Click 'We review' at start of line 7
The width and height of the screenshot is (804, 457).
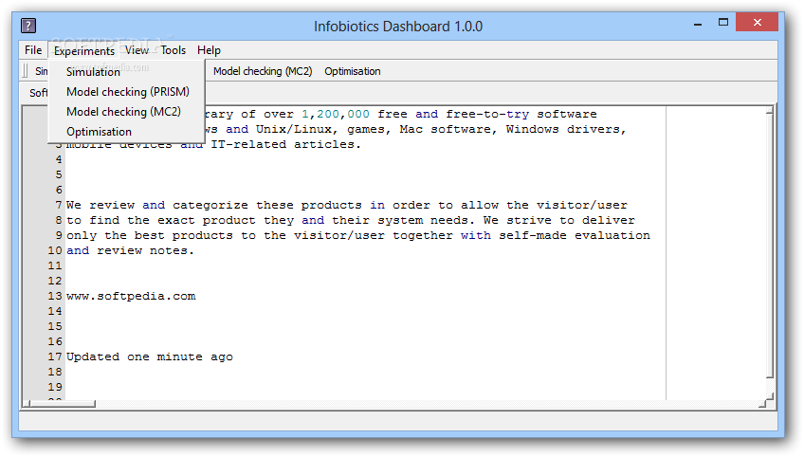pos(100,205)
